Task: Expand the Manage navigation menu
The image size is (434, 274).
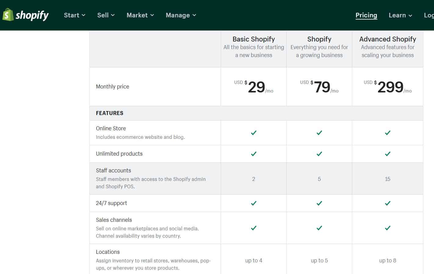Action: pyautogui.click(x=181, y=15)
